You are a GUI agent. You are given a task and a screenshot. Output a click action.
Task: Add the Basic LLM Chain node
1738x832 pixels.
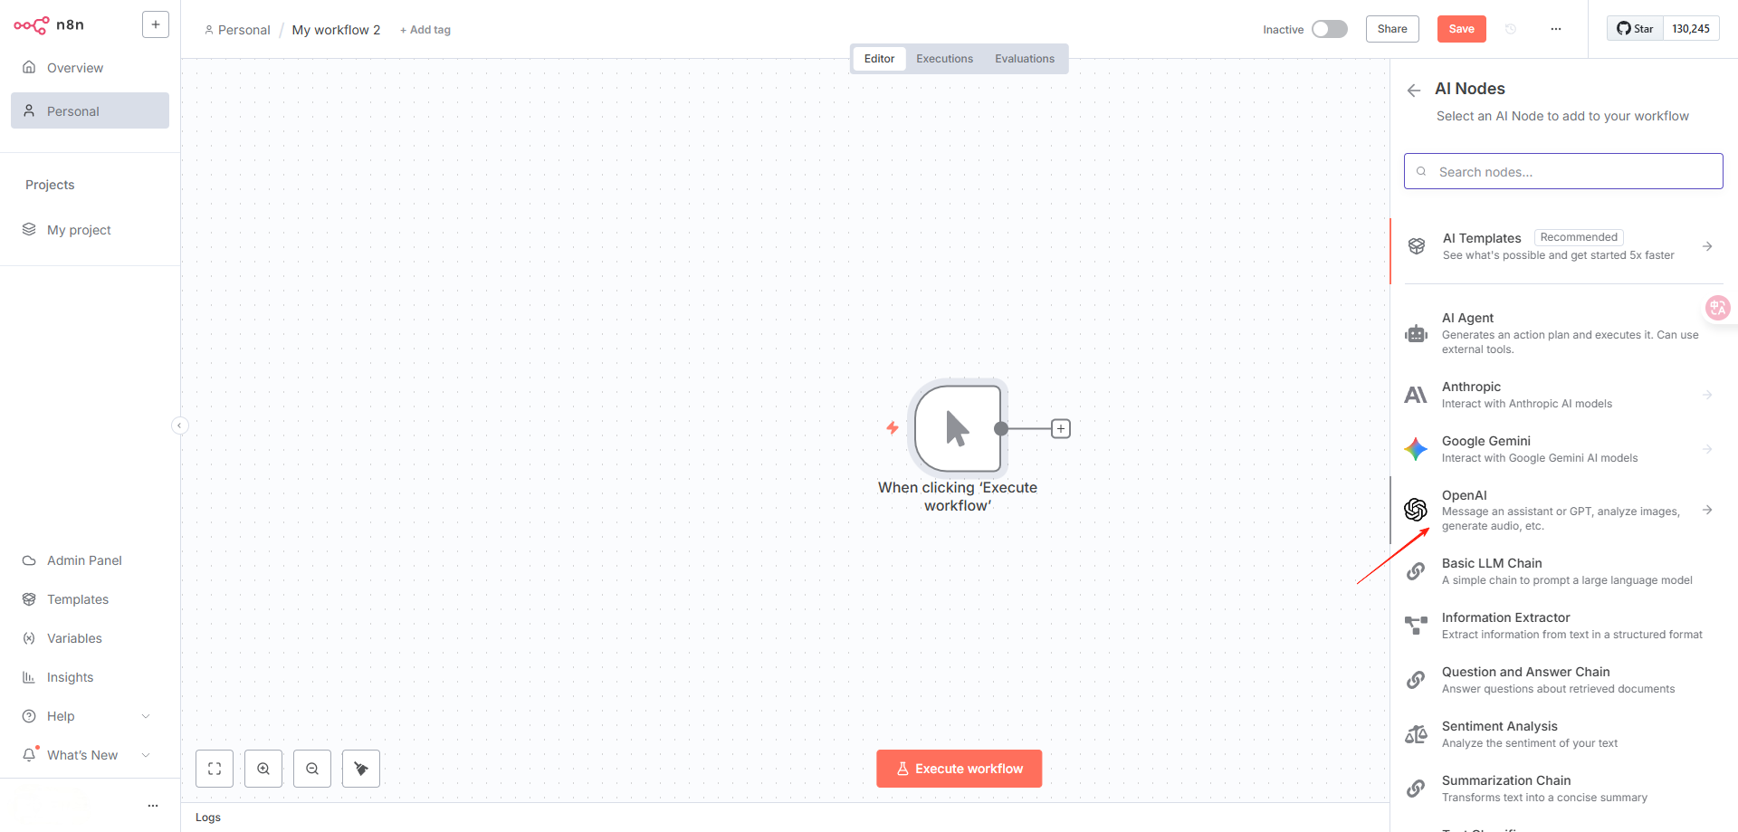click(x=1563, y=571)
